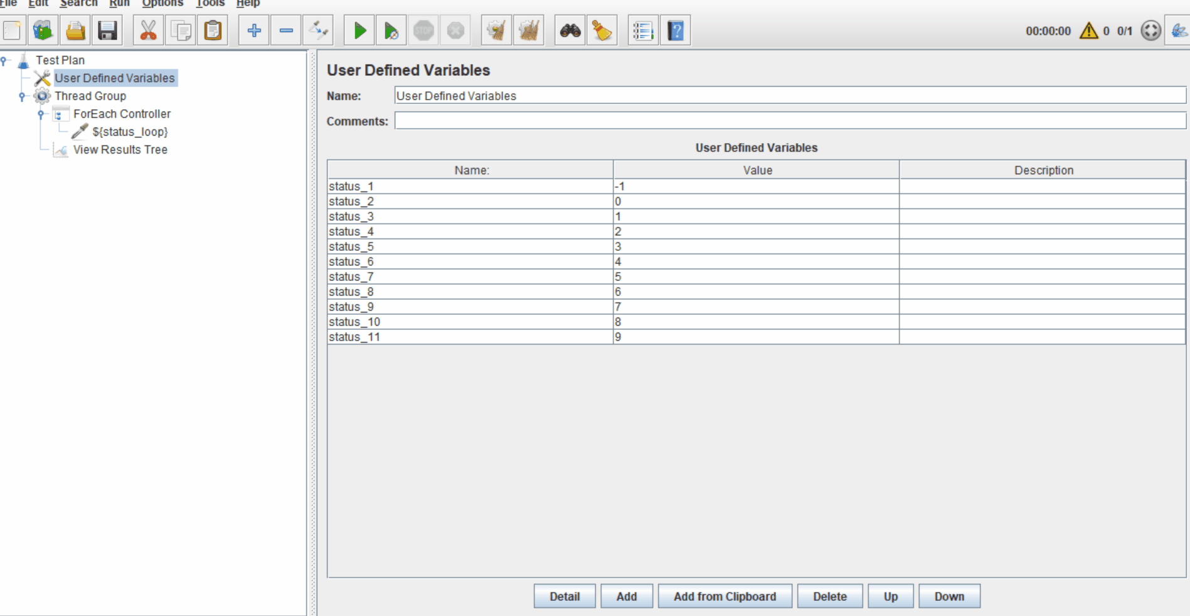Click the pipette icon beside ${status_loop}
The width and height of the screenshot is (1190, 616).
(x=80, y=132)
